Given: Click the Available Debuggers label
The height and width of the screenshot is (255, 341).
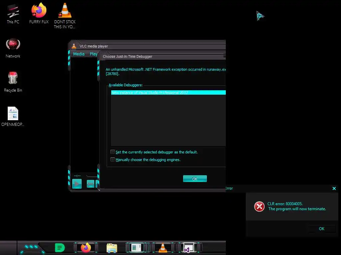Looking at the screenshot, I should 126,85.
